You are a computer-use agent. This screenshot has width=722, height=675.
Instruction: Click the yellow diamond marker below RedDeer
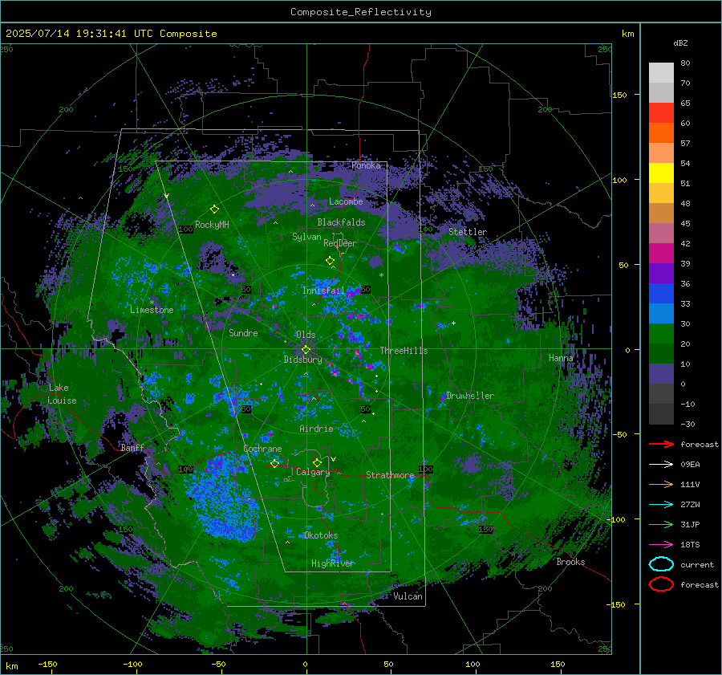pyautogui.click(x=331, y=261)
